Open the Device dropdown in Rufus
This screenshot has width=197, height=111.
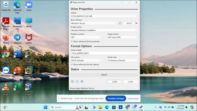pyautogui.click(x=104, y=16)
